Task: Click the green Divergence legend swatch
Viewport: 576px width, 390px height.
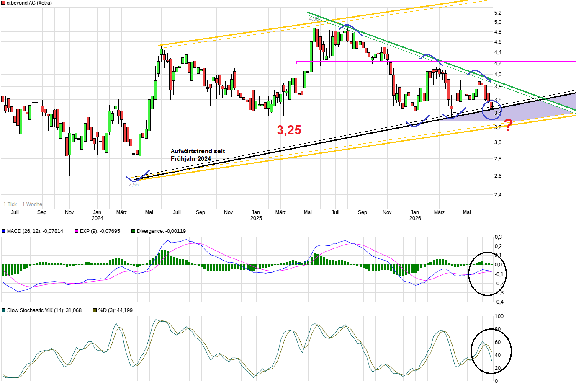Action: 134,231
